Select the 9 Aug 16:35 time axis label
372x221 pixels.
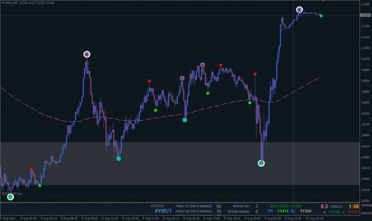(192, 219)
